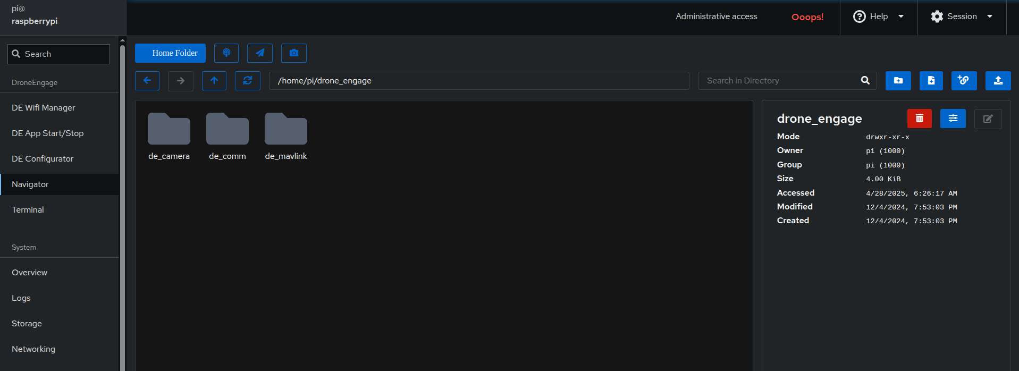Viewport: 1019px width, 371px height.
Task: Click the Group value pi (1000)
Action: click(x=886, y=165)
